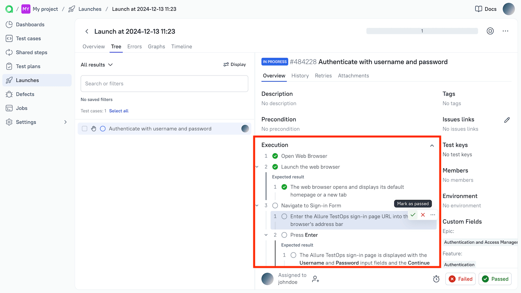Open the launch three-dot options menu
The width and height of the screenshot is (521, 293).
point(505,31)
